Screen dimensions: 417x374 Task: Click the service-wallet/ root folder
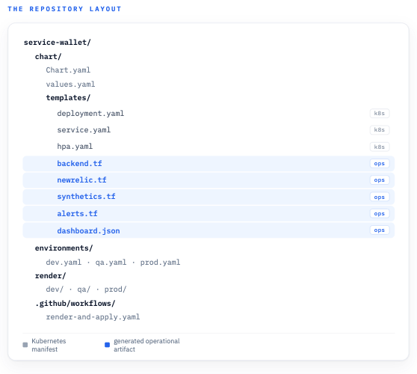point(58,43)
